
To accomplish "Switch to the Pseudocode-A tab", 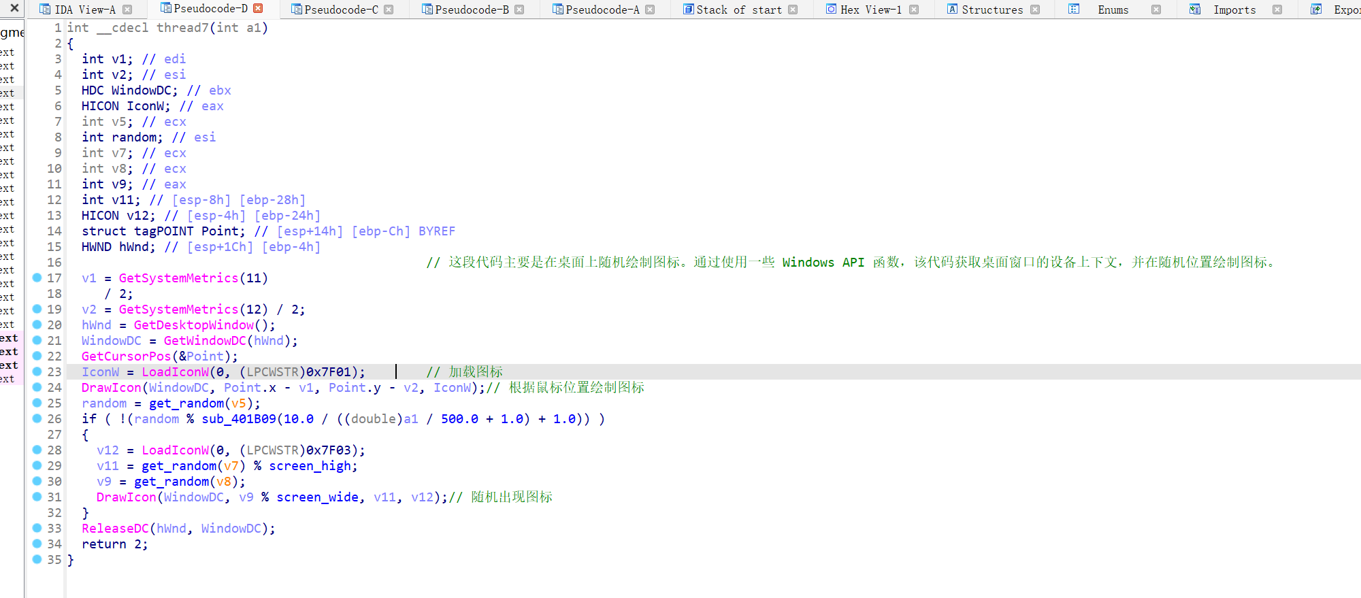I will pyautogui.click(x=602, y=10).
